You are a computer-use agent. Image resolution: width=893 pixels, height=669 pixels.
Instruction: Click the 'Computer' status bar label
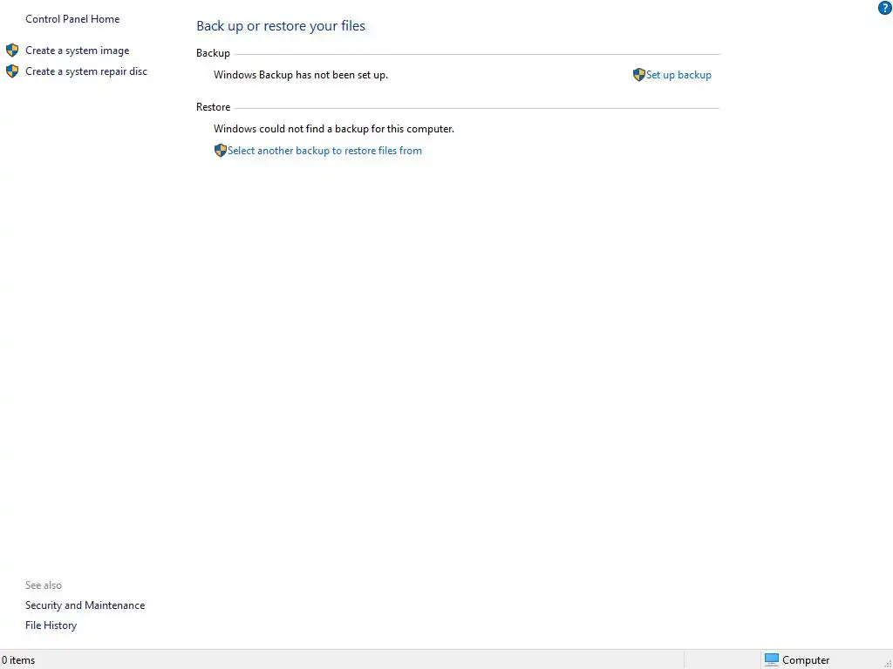click(x=806, y=660)
